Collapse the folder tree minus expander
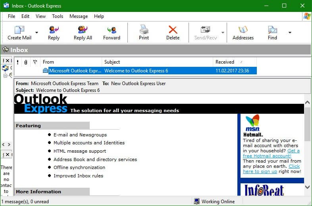 (6, 76)
